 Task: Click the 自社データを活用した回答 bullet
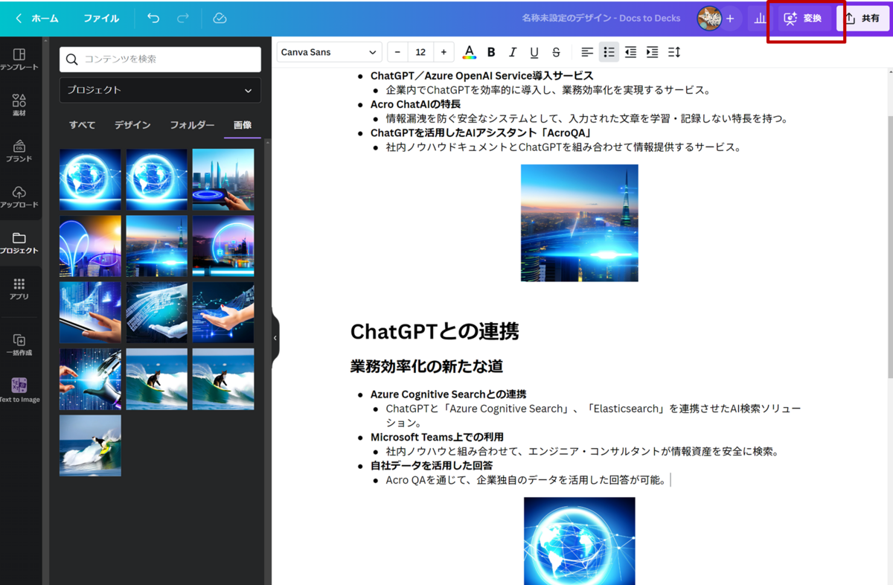click(432, 465)
